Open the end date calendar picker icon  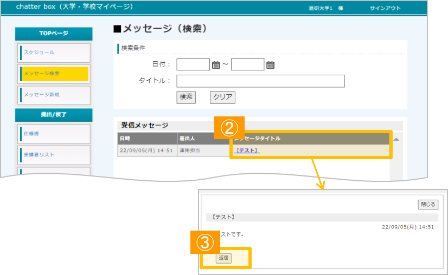click(x=270, y=65)
